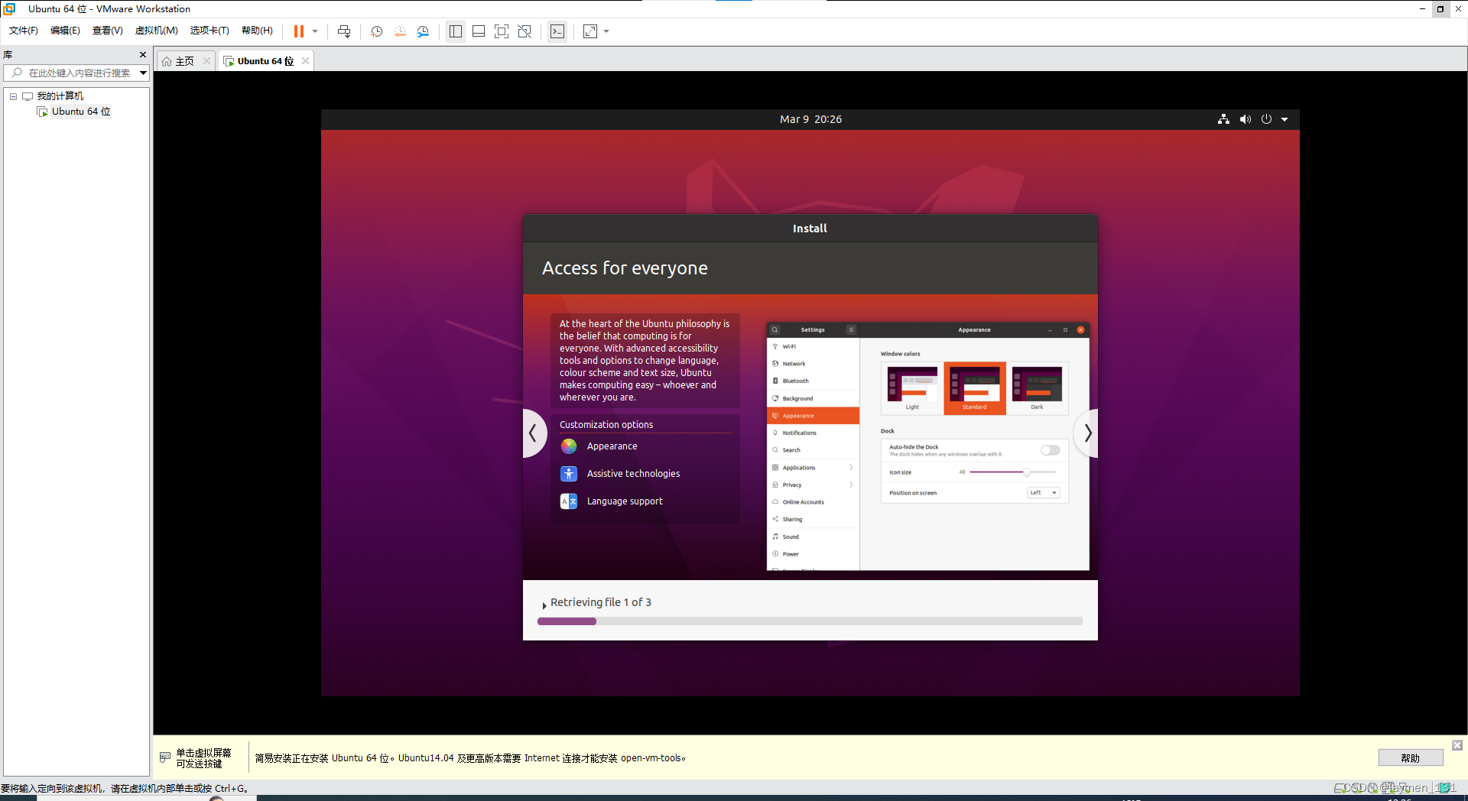Revert the VM to its snapshot
The height and width of the screenshot is (801, 1468).
click(399, 31)
